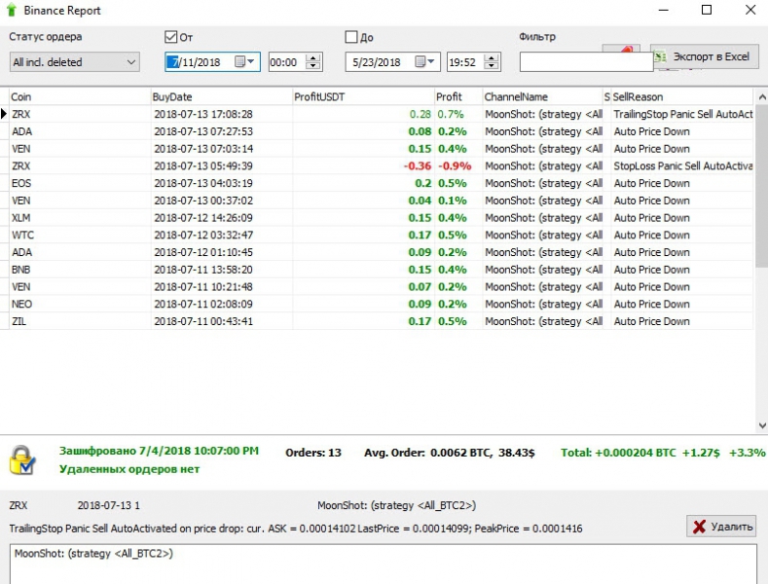Select the VEN row dated 2018-07-13 07:03:14
Screen dimensions: 768x584
pos(381,149)
